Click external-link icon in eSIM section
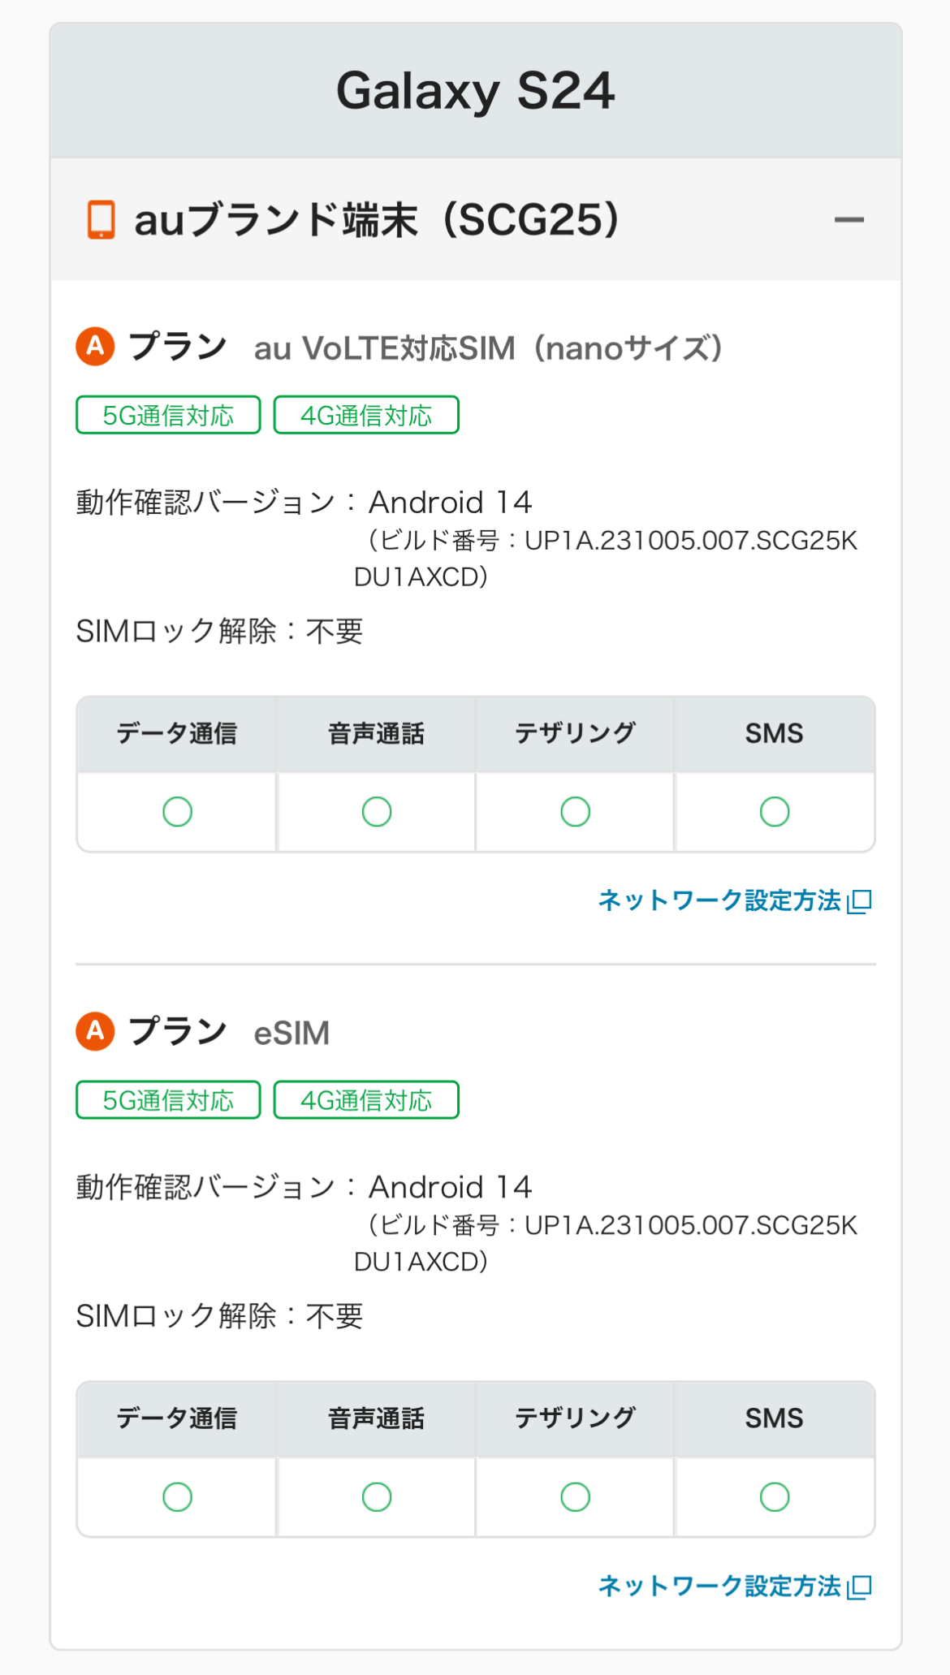The image size is (950, 1675). point(859,1587)
